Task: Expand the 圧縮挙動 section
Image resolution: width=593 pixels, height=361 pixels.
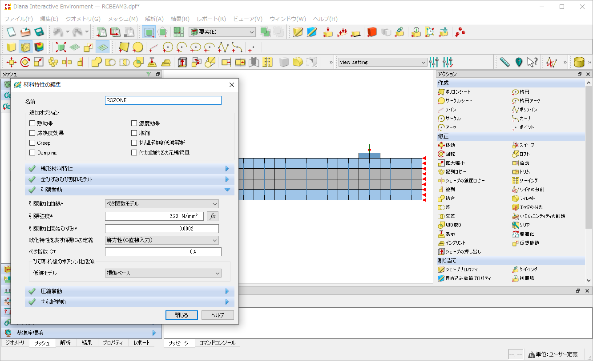Action: click(x=129, y=291)
